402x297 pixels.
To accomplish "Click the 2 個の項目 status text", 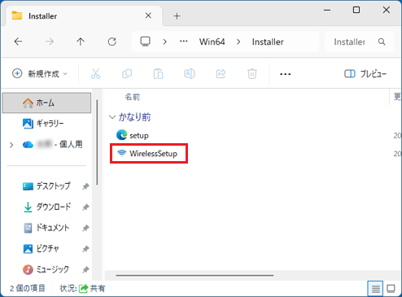I will (x=28, y=288).
